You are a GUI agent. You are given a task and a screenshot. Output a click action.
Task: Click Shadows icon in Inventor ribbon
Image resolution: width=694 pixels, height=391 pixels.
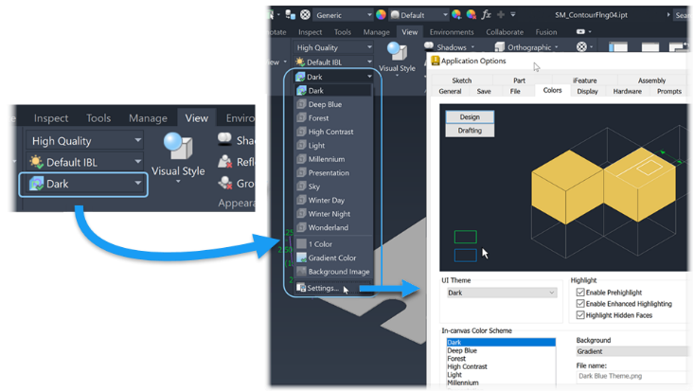click(429, 46)
